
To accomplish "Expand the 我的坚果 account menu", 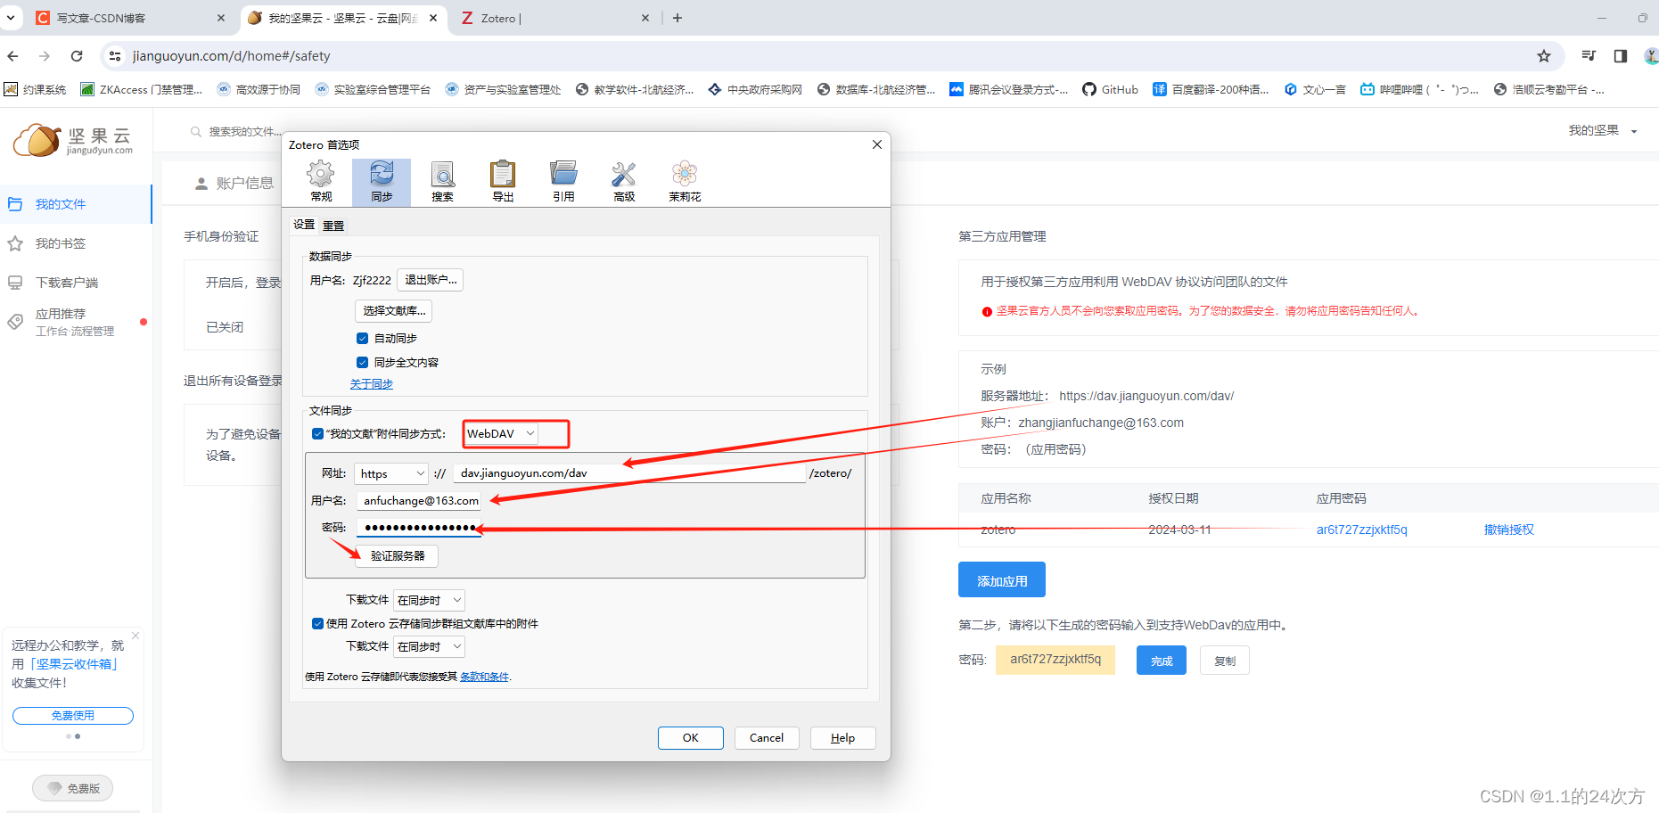I will point(1603,131).
